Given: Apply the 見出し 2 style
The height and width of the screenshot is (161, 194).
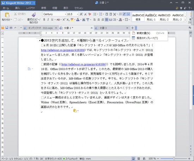Looking at the screenshot, I should (x=164, y=17).
